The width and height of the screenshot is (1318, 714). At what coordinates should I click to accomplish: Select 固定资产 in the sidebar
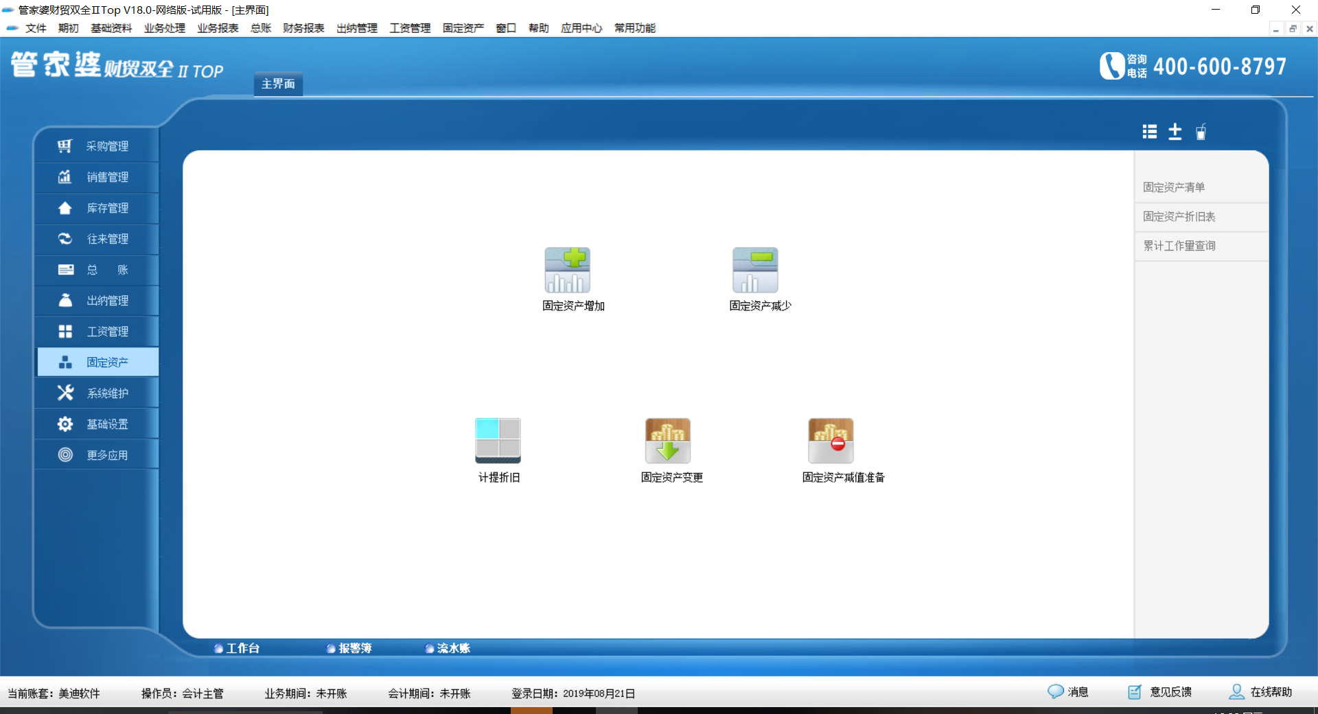97,362
